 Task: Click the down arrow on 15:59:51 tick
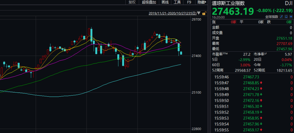(262, 106)
